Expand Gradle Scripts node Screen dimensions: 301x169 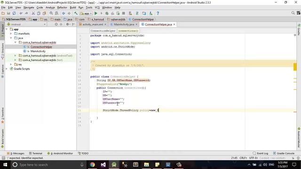[7, 69]
